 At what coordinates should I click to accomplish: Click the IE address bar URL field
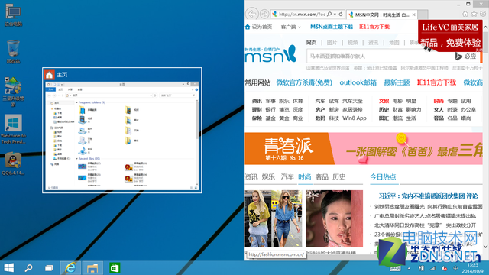302,14
